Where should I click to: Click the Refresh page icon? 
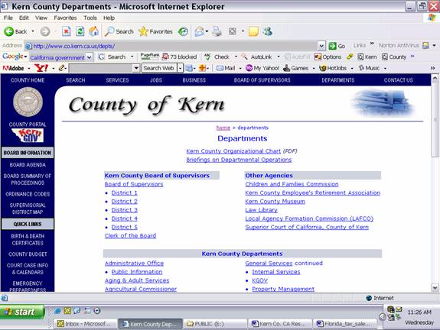[80, 31]
